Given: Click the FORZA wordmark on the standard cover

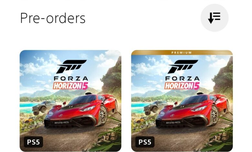Looking at the screenshot, I should (71, 79).
